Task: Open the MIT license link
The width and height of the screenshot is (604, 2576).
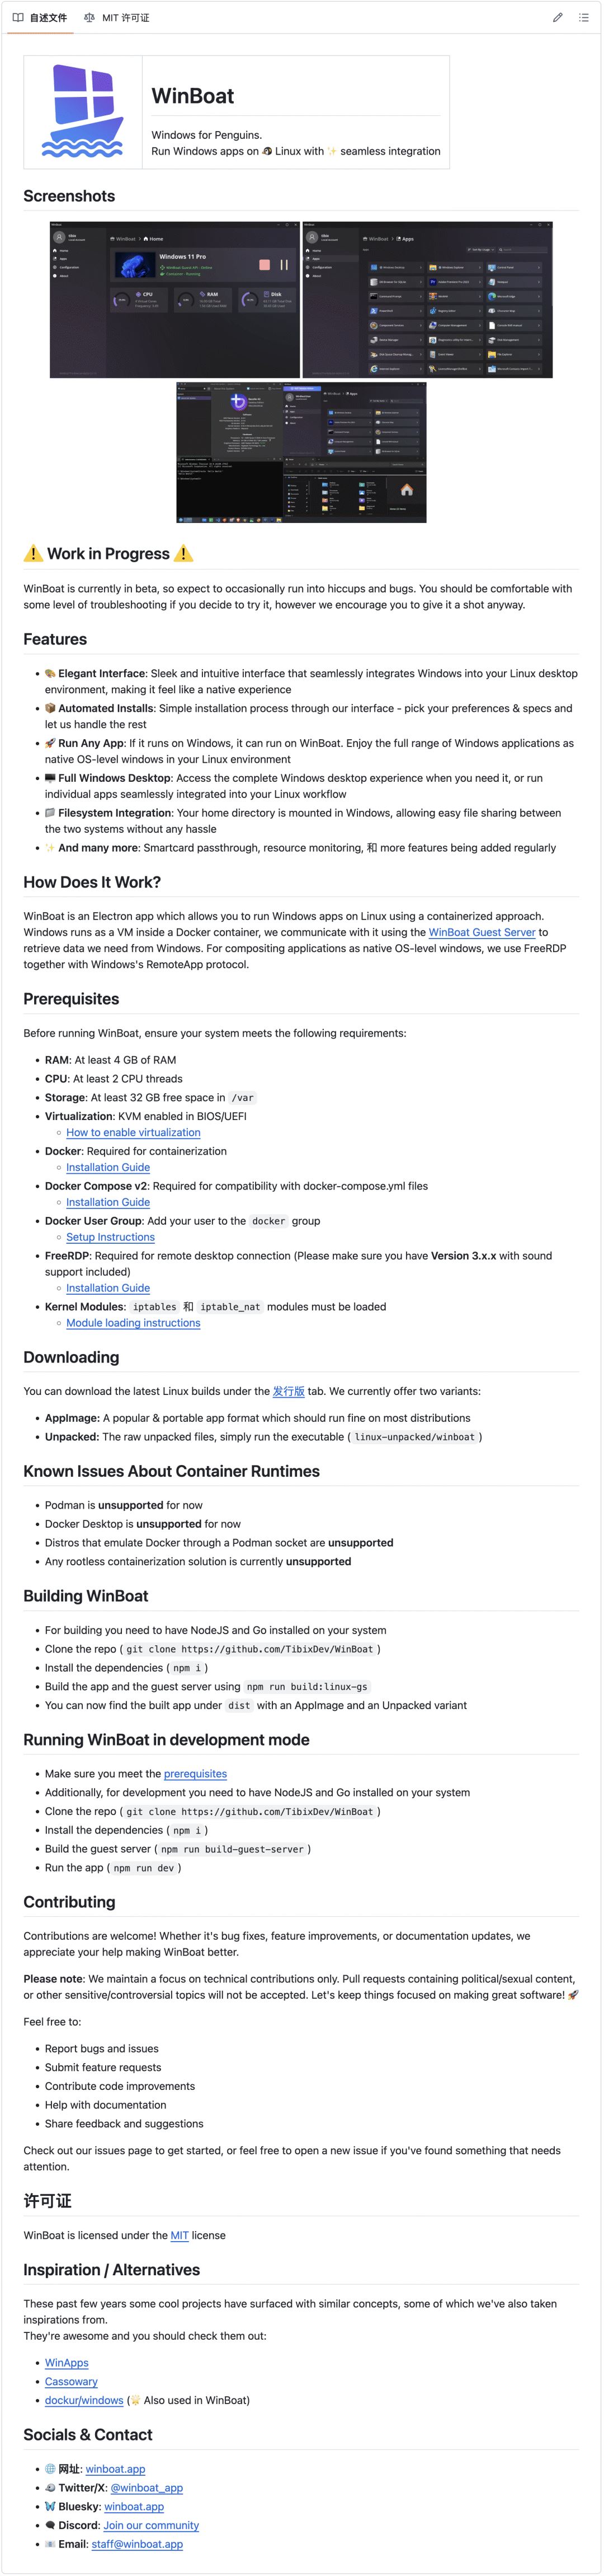Action: (180, 2235)
